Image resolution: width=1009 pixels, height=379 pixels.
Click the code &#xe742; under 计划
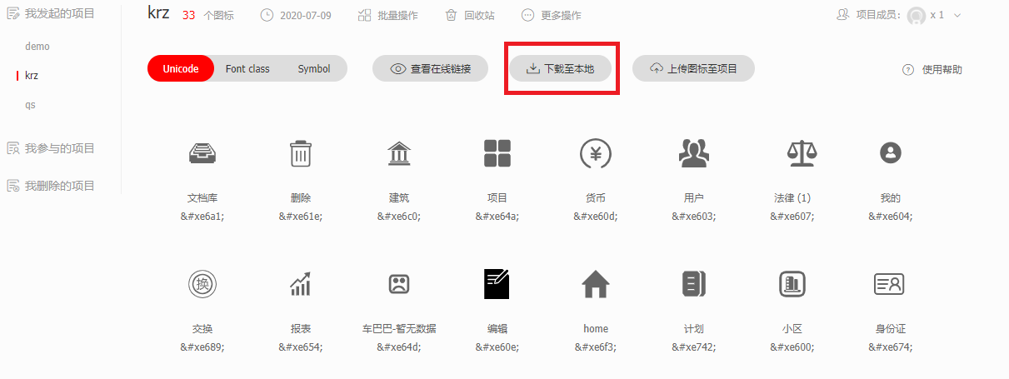[x=694, y=347]
